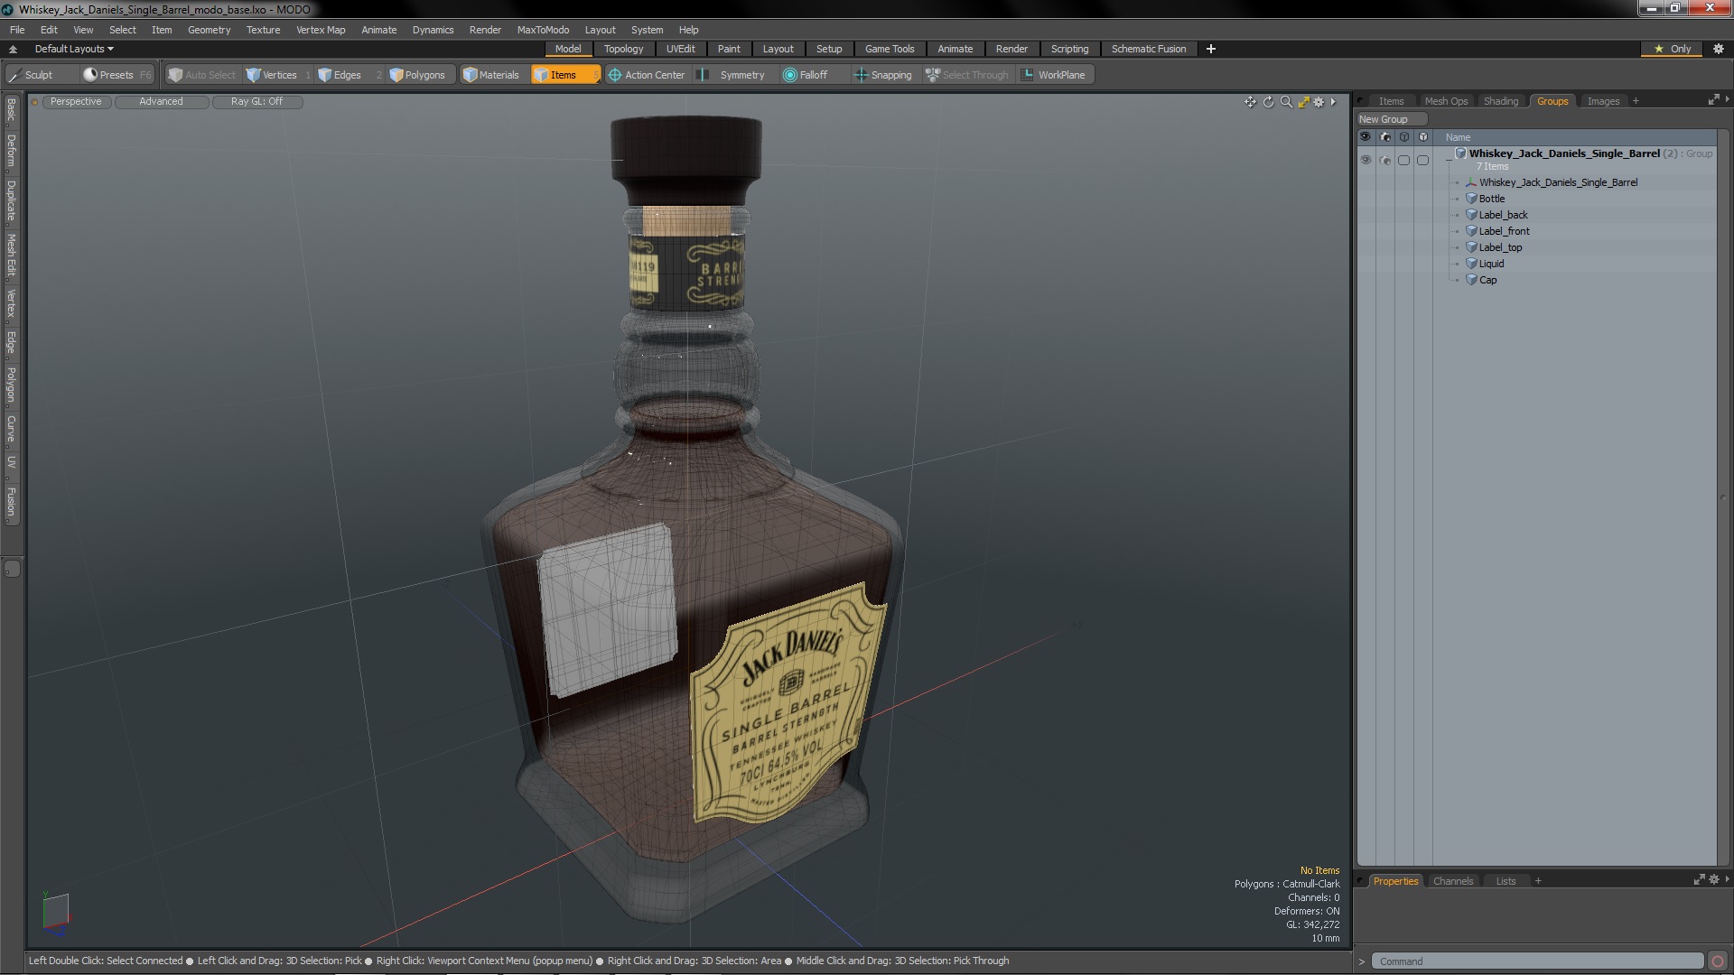The image size is (1734, 975).
Task: Open the Default Layouts dropdown
Action: coord(74,49)
